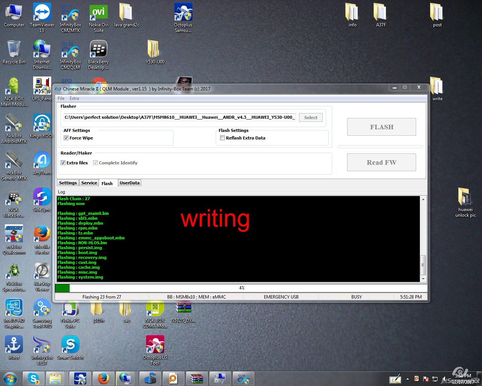Image resolution: width=482 pixels, height=386 pixels.
Task: Launch Octoplus Samsung desktop icon
Action: (183, 18)
